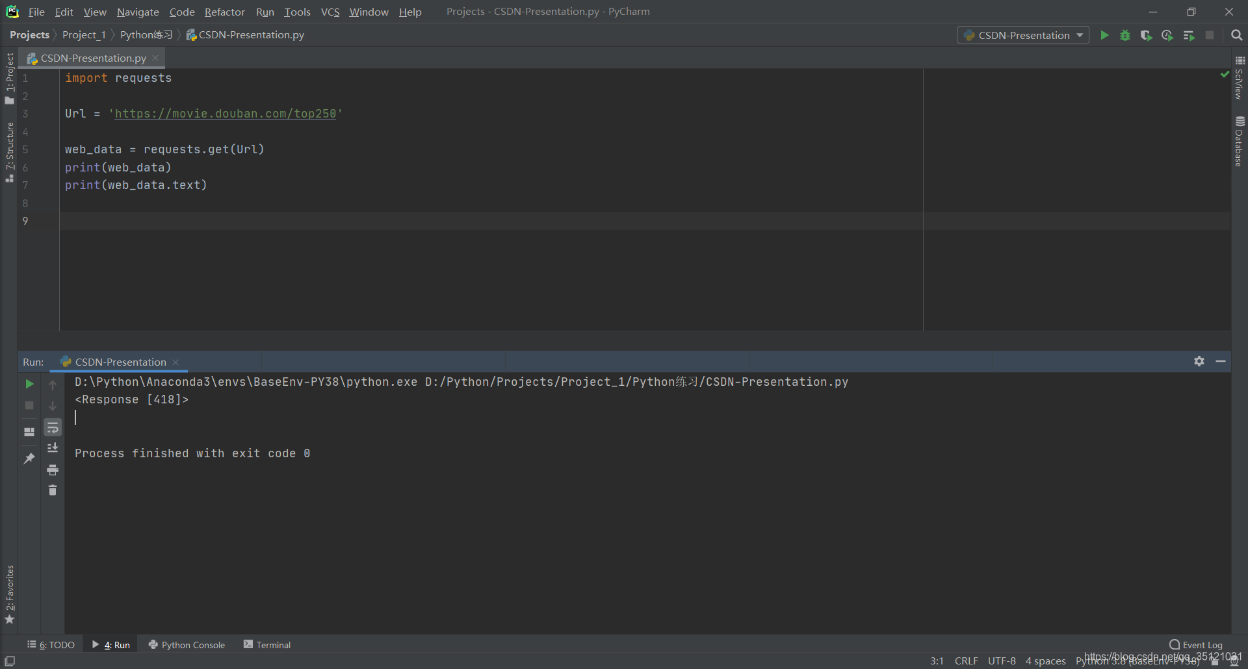Open the Refactor menu
This screenshot has width=1248, height=669.
[x=224, y=12]
